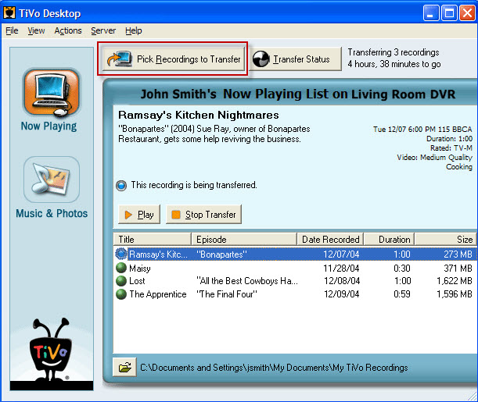Open the Server menu
The height and width of the screenshot is (402, 478).
[x=103, y=30]
